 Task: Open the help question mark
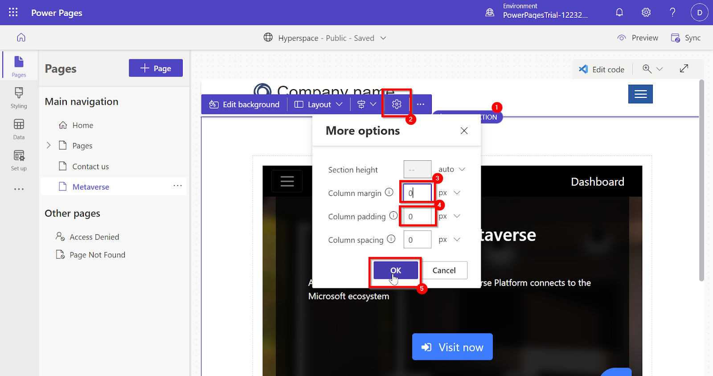click(x=672, y=12)
